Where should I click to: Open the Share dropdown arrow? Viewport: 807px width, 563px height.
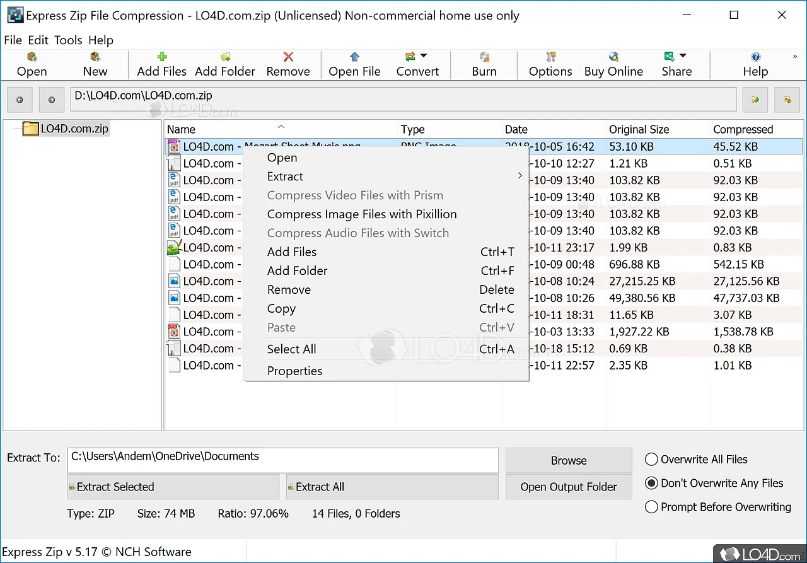(683, 56)
